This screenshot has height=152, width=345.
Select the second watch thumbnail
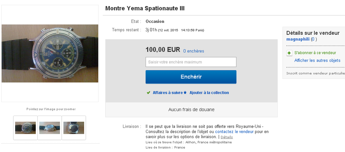(x=50, y=128)
